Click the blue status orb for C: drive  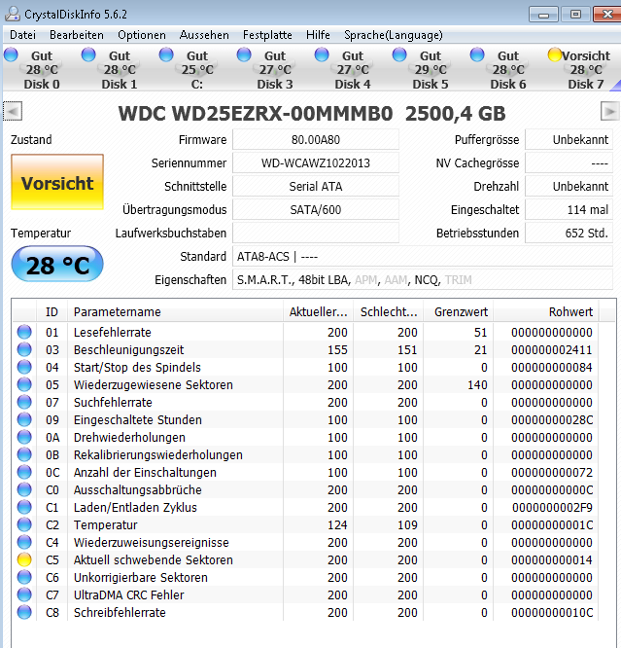point(166,54)
